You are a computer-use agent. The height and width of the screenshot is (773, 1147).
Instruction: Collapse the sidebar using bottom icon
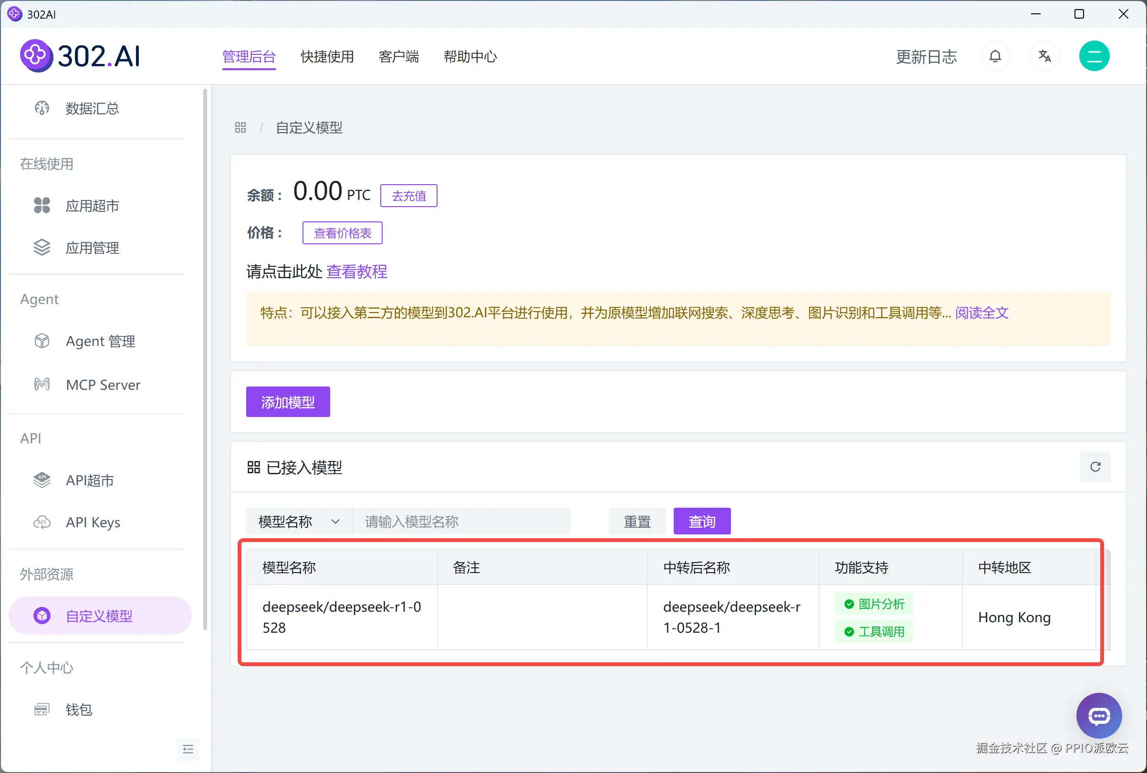pyautogui.click(x=188, y=749)
